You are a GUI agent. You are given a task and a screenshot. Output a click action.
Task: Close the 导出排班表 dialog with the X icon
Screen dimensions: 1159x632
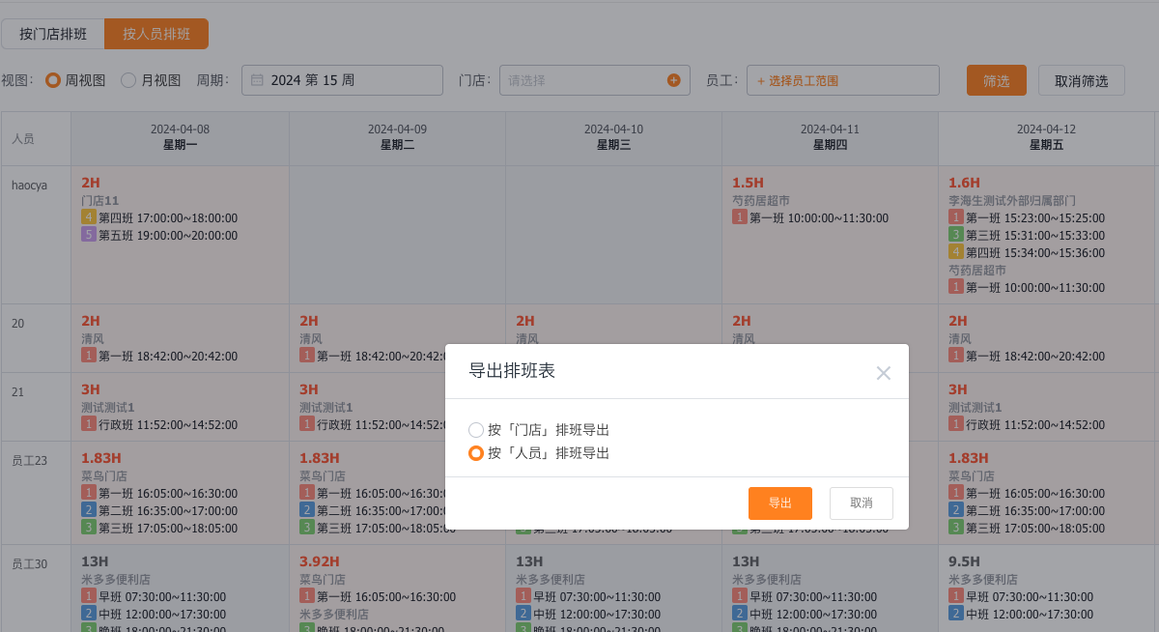point(883,372)
